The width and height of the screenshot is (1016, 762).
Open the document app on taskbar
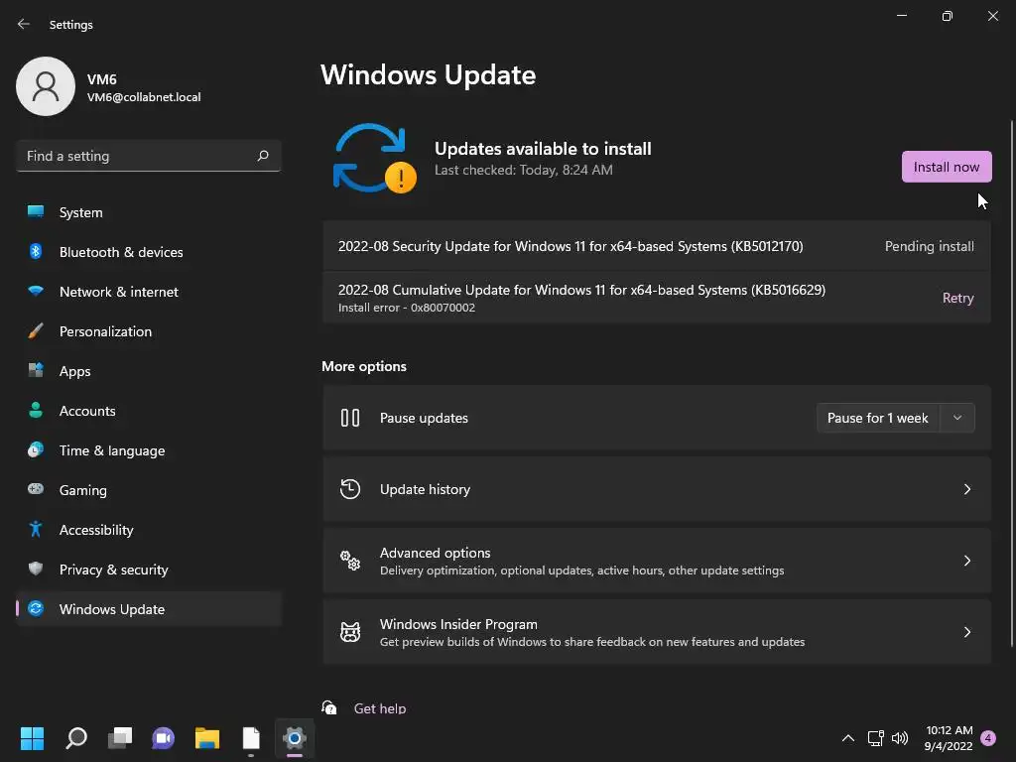[251, 738]
